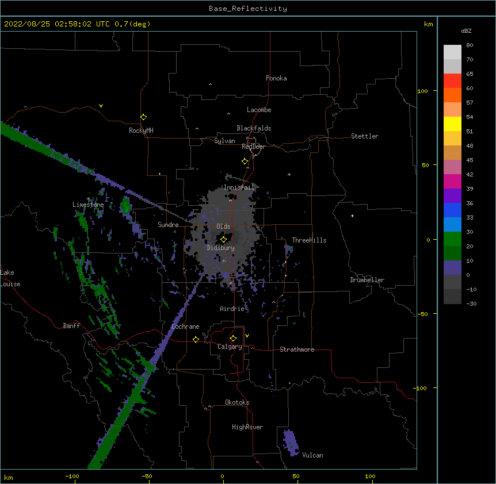Click the RedDeer city label
Screen dimensions: 496x484
point(253,147)
